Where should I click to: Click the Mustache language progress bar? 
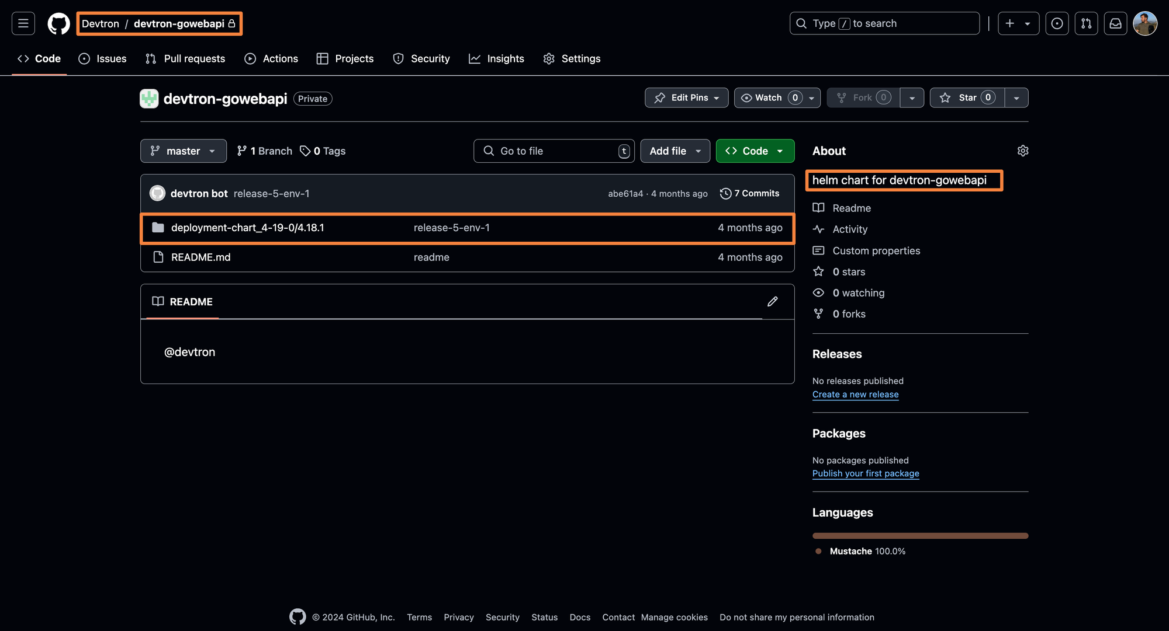tap(920, 535)
